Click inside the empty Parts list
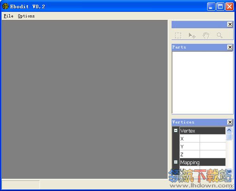 click(x=202, y=82)
